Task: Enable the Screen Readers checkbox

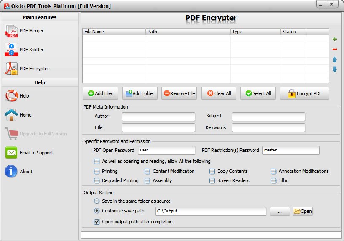Action: click(x=212, y=180)
